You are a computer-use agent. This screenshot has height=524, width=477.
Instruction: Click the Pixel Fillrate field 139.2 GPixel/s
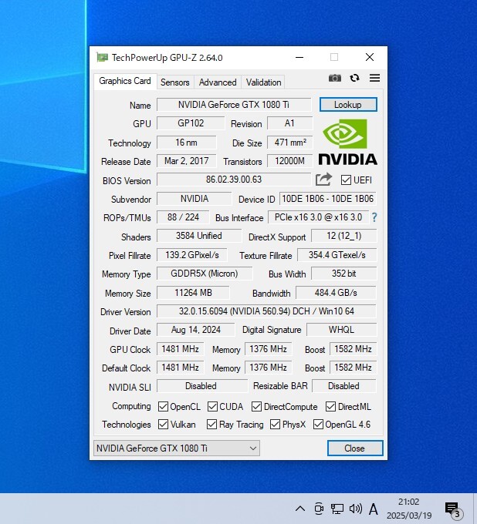click(x=192, y=255)
